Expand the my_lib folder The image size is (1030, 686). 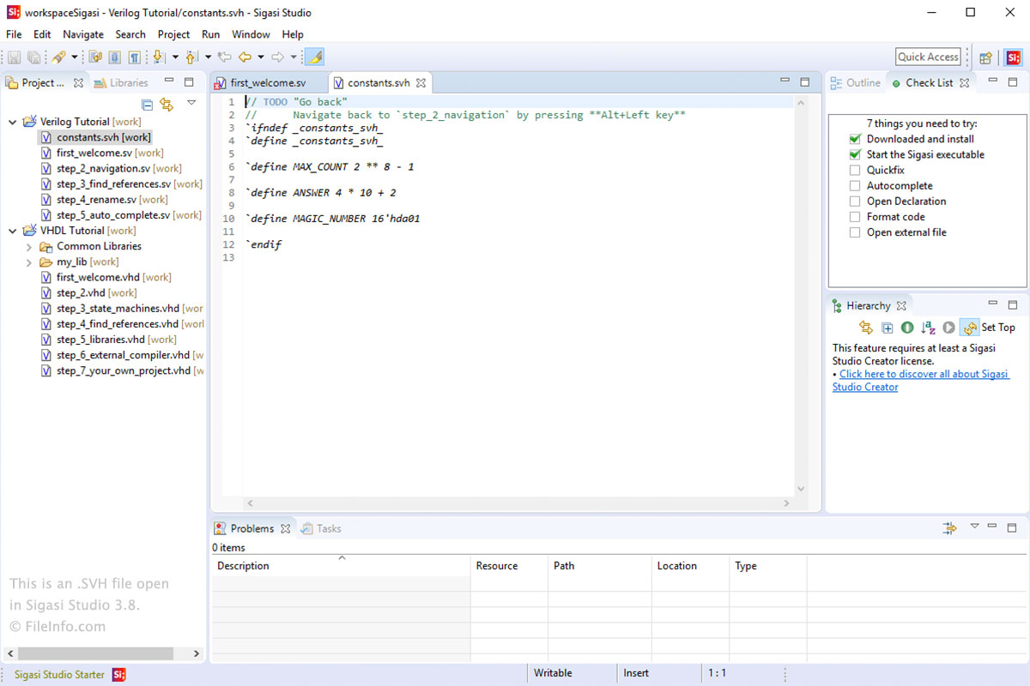click(29, 262)
